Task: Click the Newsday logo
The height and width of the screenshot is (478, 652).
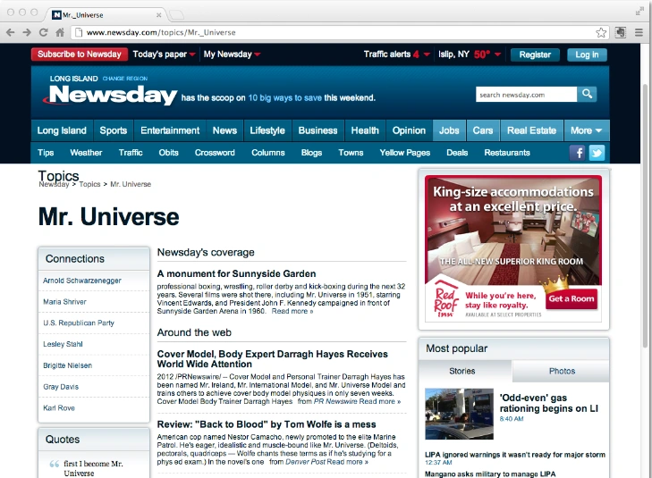Action: pos(110,95)
